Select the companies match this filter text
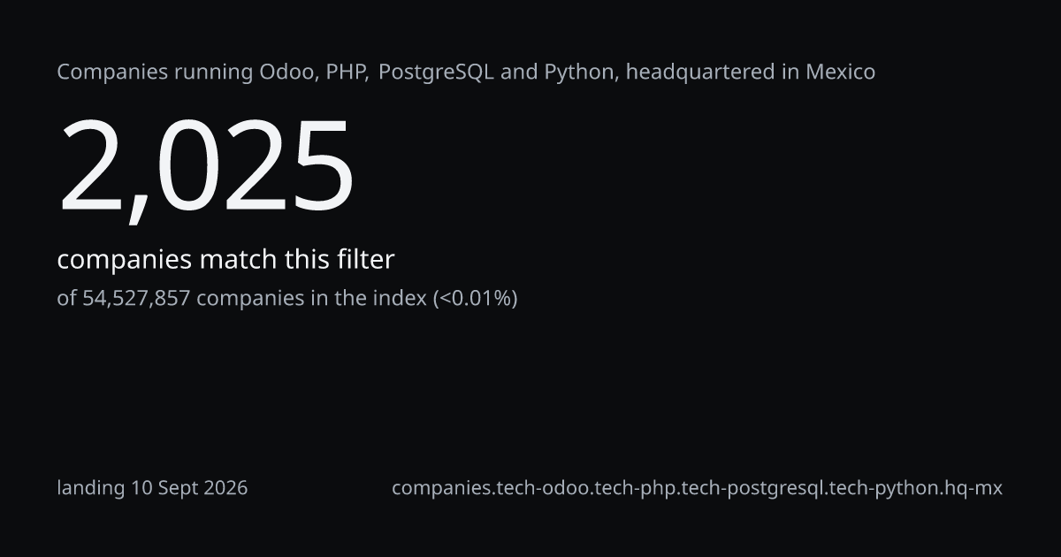Screen dimensions: 1061x557 [225, 260]
